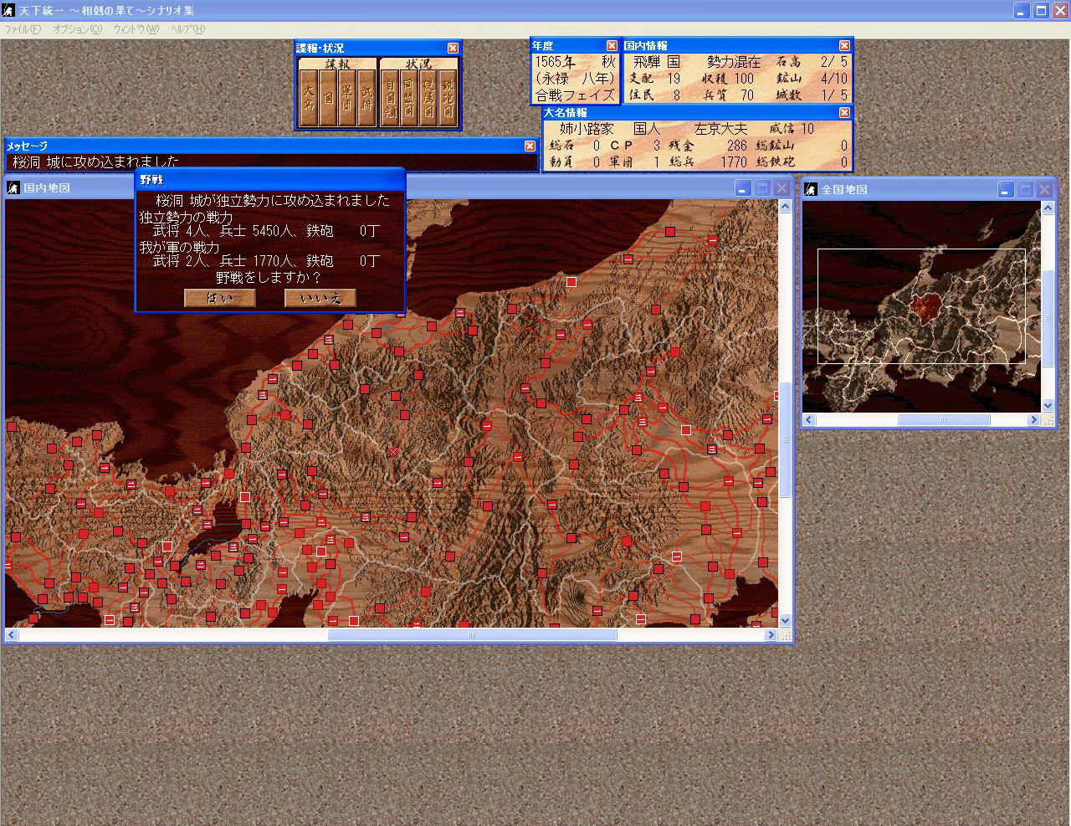Select 国 in the 諜報 group
Screen dimensions: 1071x826
[x=328, y=98]
